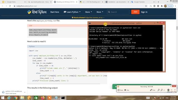Click the 'import csv' line in the code block
Screen dimensions: 178x100
(33, 51)
